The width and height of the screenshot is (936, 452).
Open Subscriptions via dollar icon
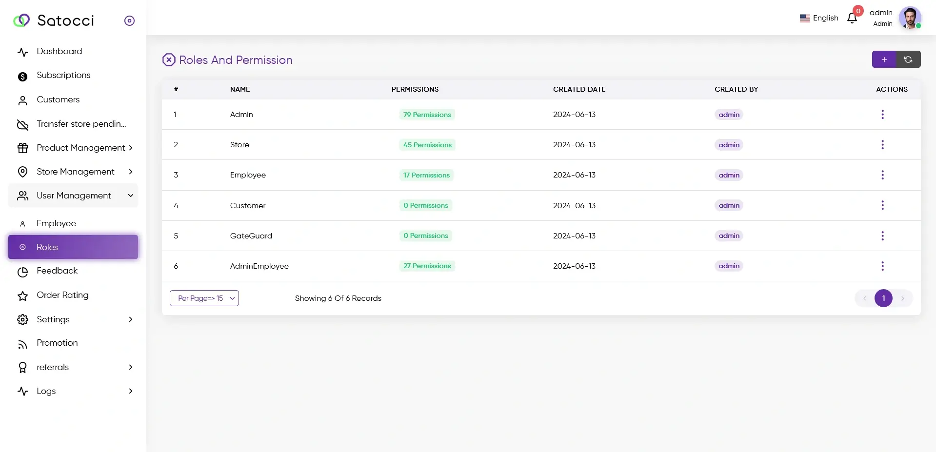tap(23, 76)
